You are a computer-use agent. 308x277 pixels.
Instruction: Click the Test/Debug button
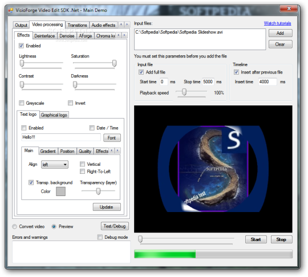click(115, 226)
